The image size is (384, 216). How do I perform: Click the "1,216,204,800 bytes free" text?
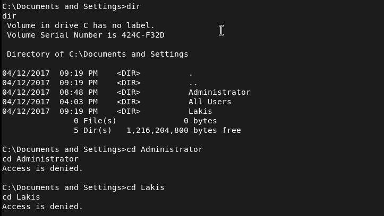click(183, 130)
